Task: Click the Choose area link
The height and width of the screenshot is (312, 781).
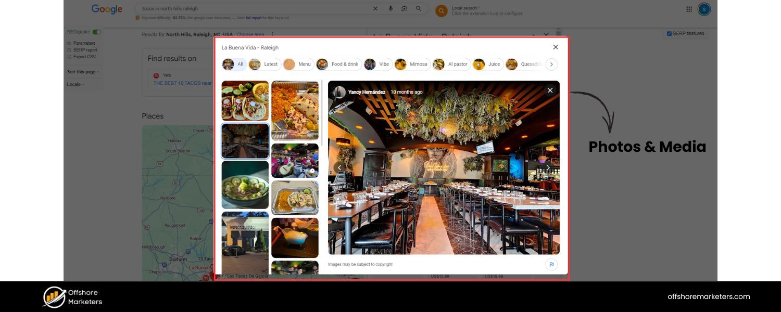Action: coord(250,35)
